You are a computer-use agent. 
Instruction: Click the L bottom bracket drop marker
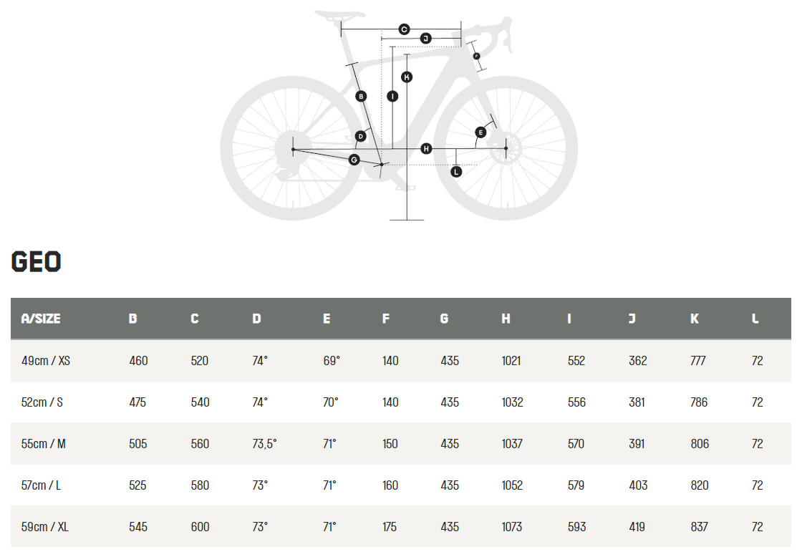[x=456, y=172]
